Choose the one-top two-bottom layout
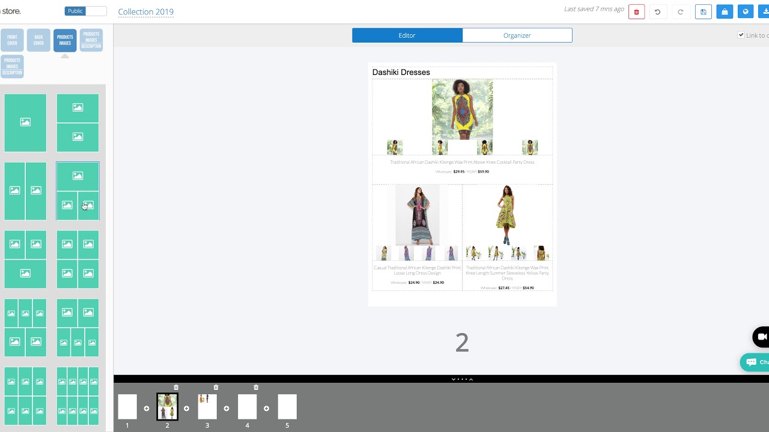The height and width of the screenshot is (432, 769). click(x=78, y=191)
